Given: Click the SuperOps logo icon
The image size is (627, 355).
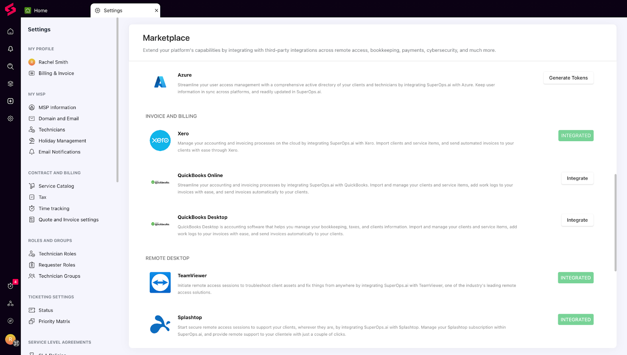Looking at the screenshot, I should pos(11,9).
